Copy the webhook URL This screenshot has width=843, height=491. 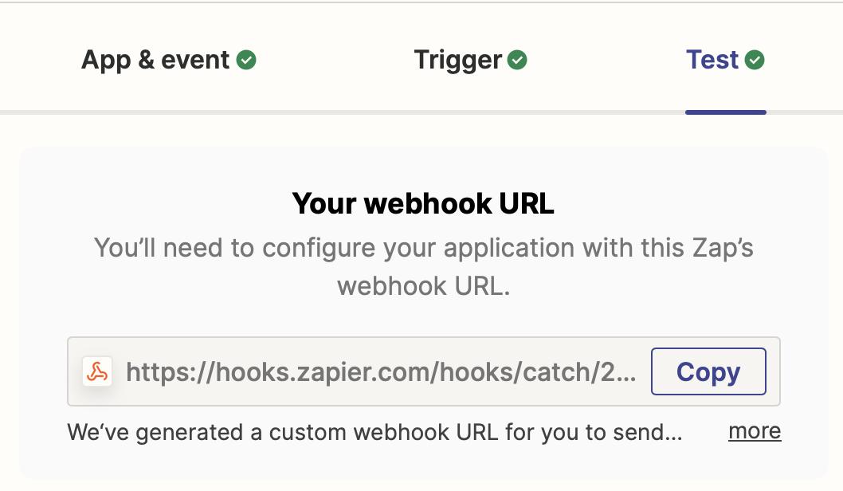pos(708,371)
